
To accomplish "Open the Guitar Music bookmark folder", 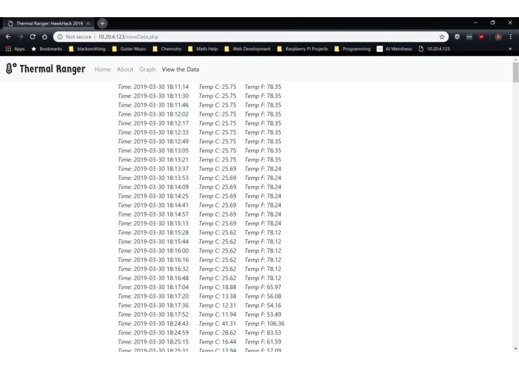I will coord(129,49).
